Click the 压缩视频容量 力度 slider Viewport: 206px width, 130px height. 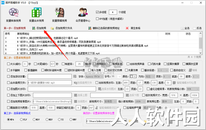[x=181, y=107]
